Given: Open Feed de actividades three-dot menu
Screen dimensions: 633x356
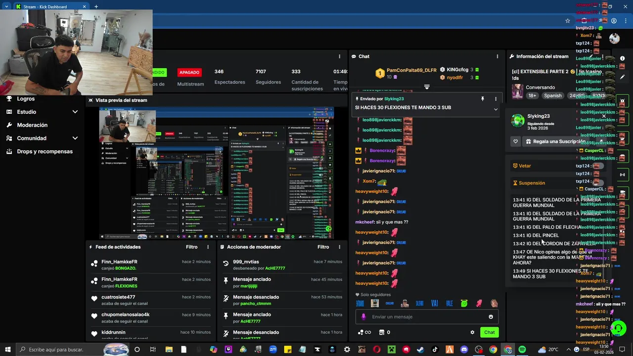Looking at the screenshot, I should point(208,247).
